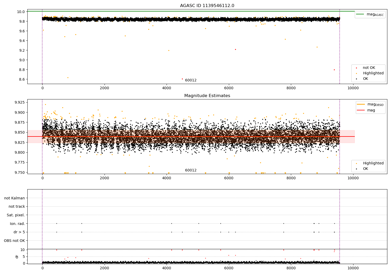The width and height of the screenshot is (391, 274).
Task: Click the 'AGASC ID 1139546112.0' plot title
Action: pyautogui.click(x=207, y=6)
